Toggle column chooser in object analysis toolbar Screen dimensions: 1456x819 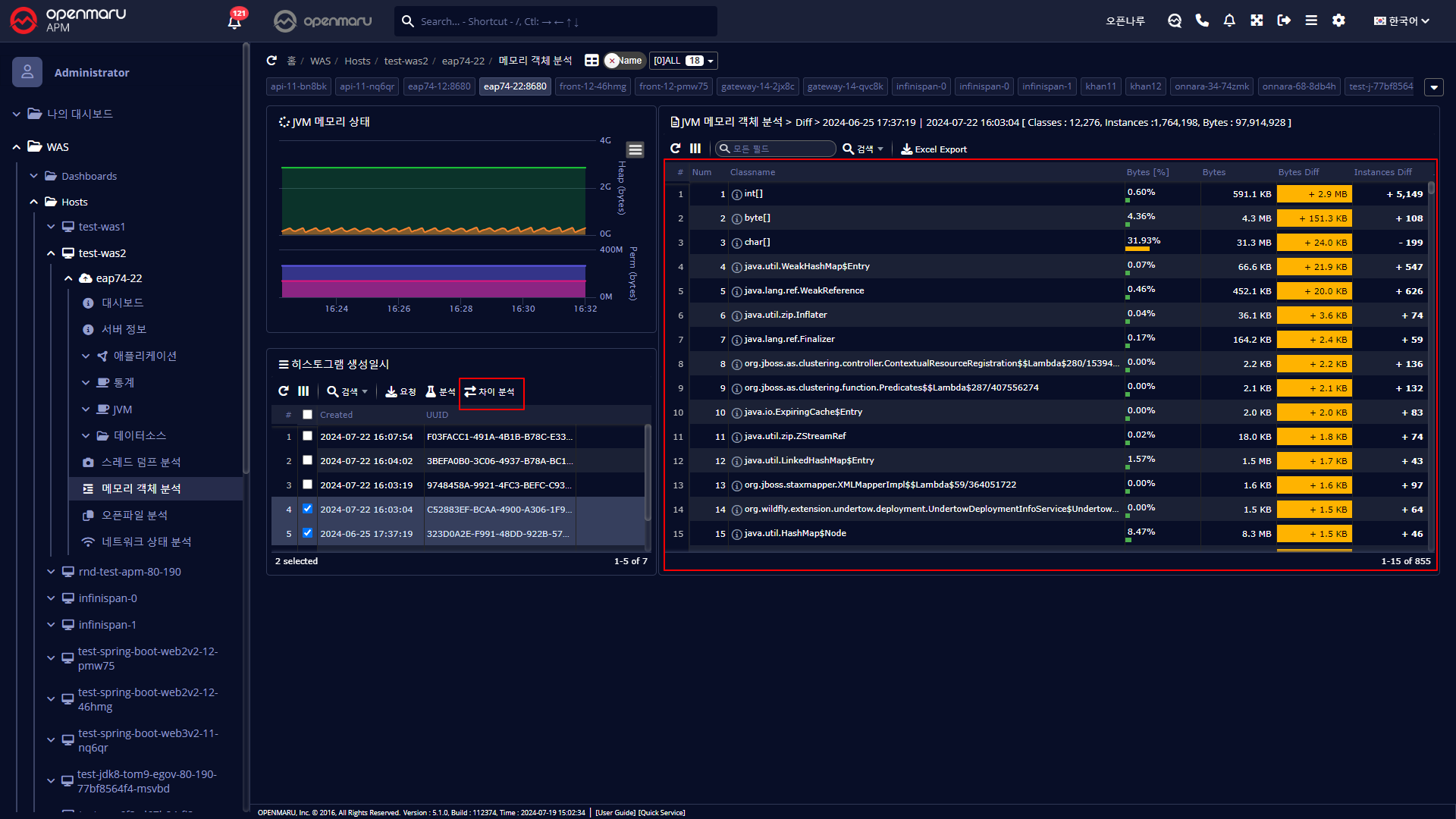pyautogui.click(x=695, y=149)
